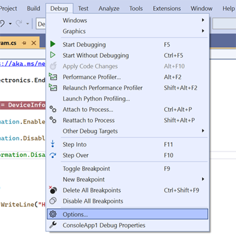
Task: Open the Extensions menu
Action: (167, 8)
